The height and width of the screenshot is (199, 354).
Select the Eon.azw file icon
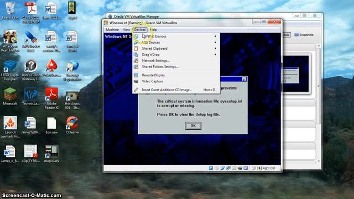51,125
